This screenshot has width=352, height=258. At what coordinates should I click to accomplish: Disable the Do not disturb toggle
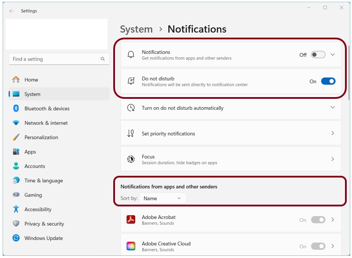coord(328,81)
